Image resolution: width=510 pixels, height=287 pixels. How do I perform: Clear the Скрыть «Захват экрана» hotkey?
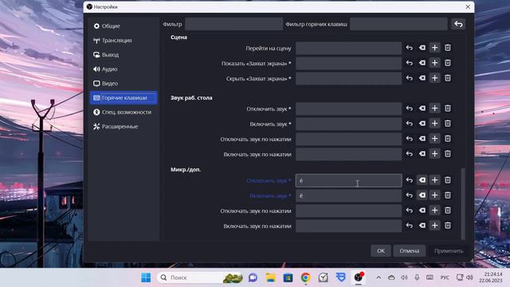(x=422, y=78)
